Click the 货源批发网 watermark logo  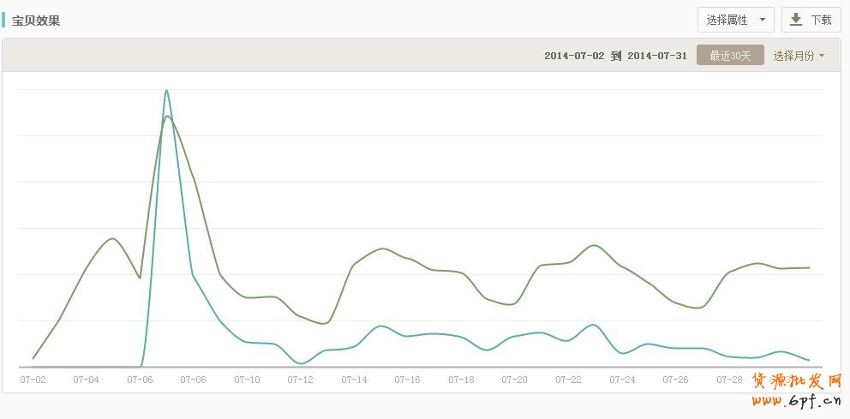coord(797,381)
